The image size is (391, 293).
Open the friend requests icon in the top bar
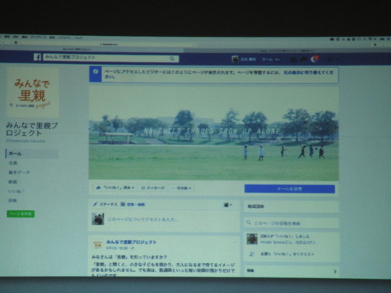(293, 59)
